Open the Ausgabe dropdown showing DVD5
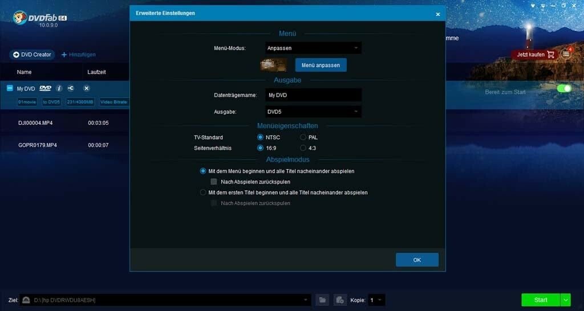This screenshot has height=311, width=584. 313,112
